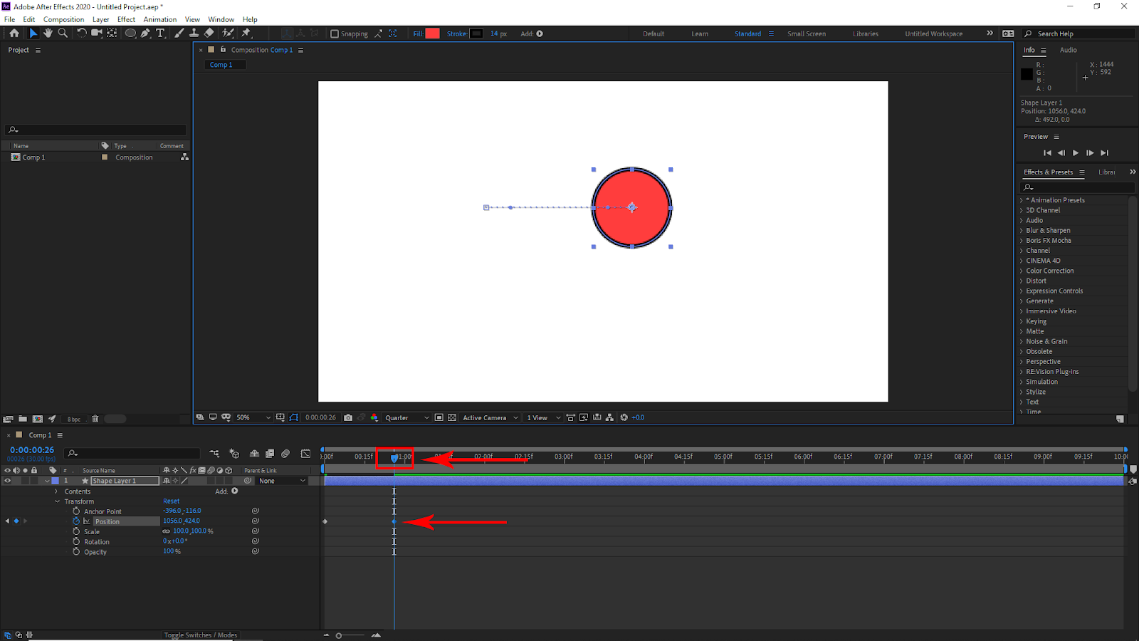Viewport: 1139px width, 641px height.
Task: Select the Ellipse shape tool
Action: pyautogui.click(x=130, y=33)
